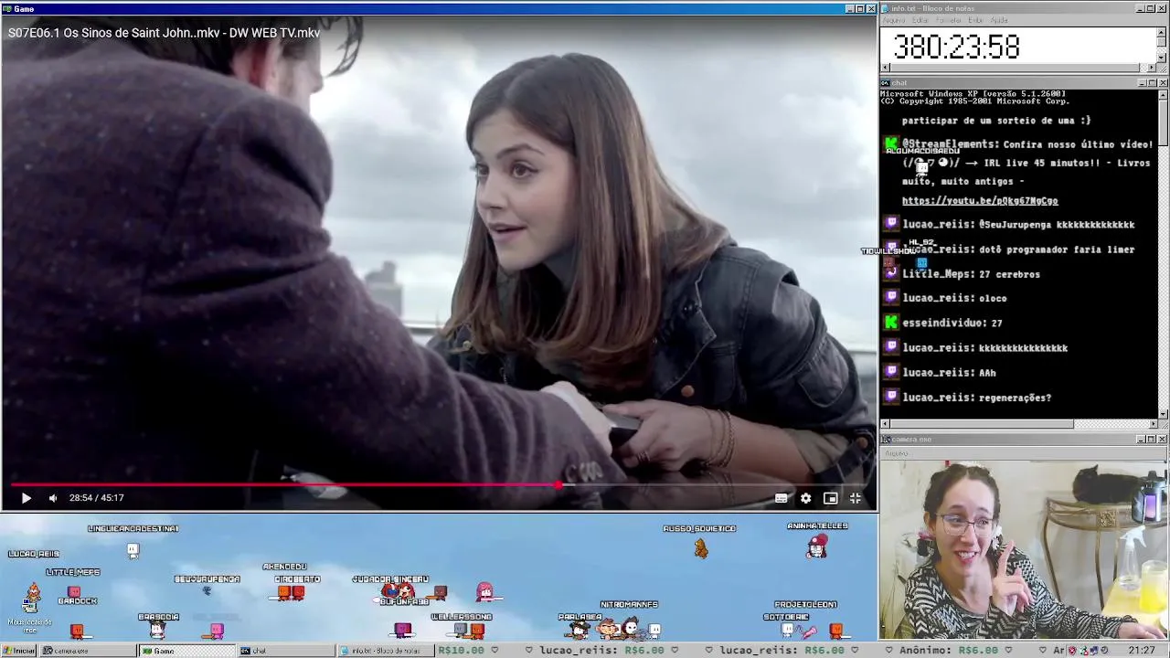Click LITTLE_MEPS pink avatar

point(74,591)
